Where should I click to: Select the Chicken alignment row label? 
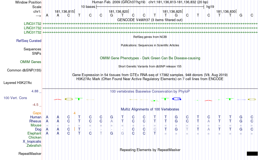pos(35,137)
